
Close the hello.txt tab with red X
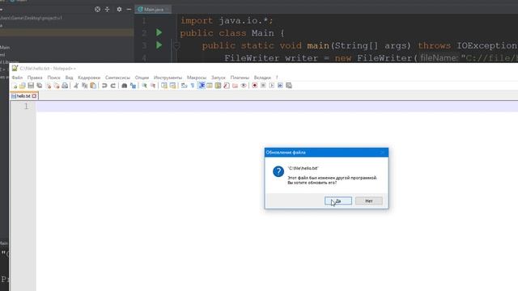click(x=34, y=96)
